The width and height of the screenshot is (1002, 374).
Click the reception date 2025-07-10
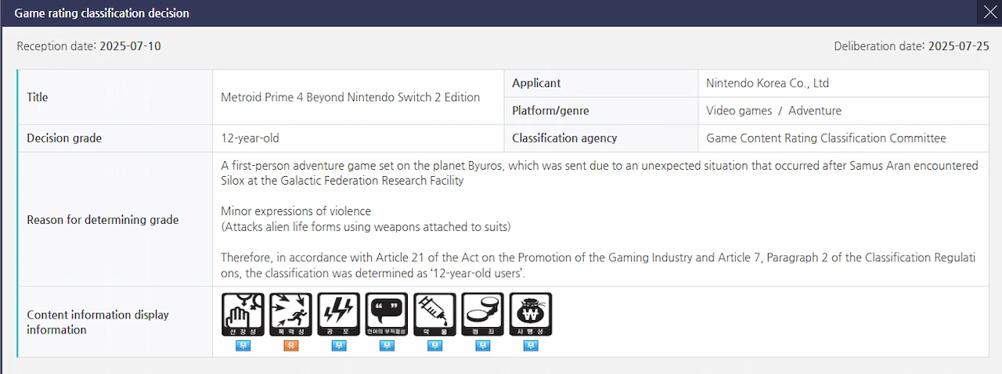tap(130, 46)
